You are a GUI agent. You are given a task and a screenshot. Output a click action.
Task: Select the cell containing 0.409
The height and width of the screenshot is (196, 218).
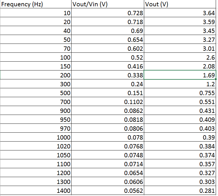click(x=180, y=119)
